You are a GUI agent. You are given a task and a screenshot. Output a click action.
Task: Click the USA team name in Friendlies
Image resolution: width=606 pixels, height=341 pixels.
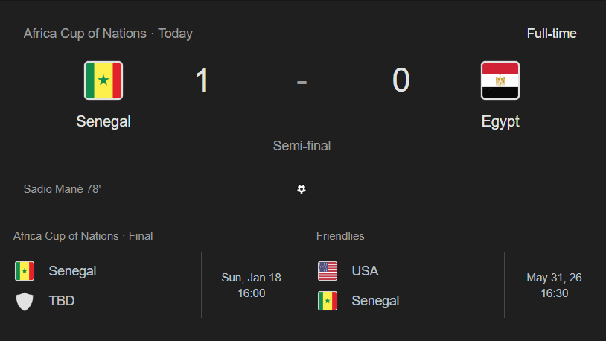pos(365,271)
